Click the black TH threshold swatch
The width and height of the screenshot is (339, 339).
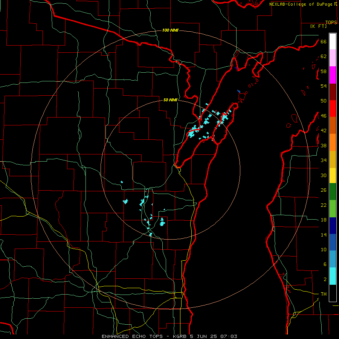[x=333, y=293]
